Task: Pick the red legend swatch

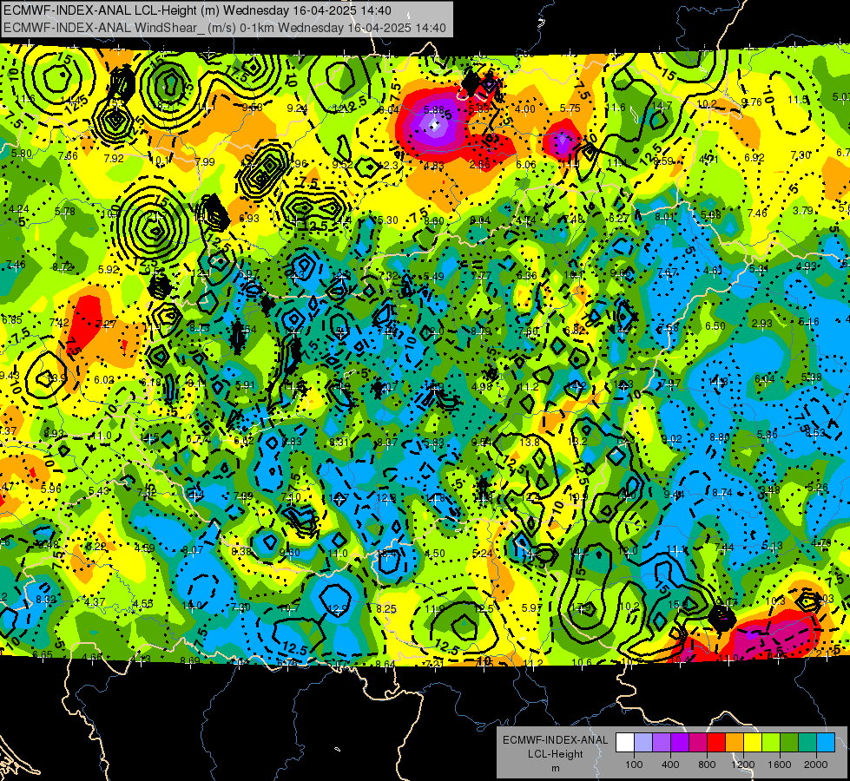Action: (x=716, y=742)
